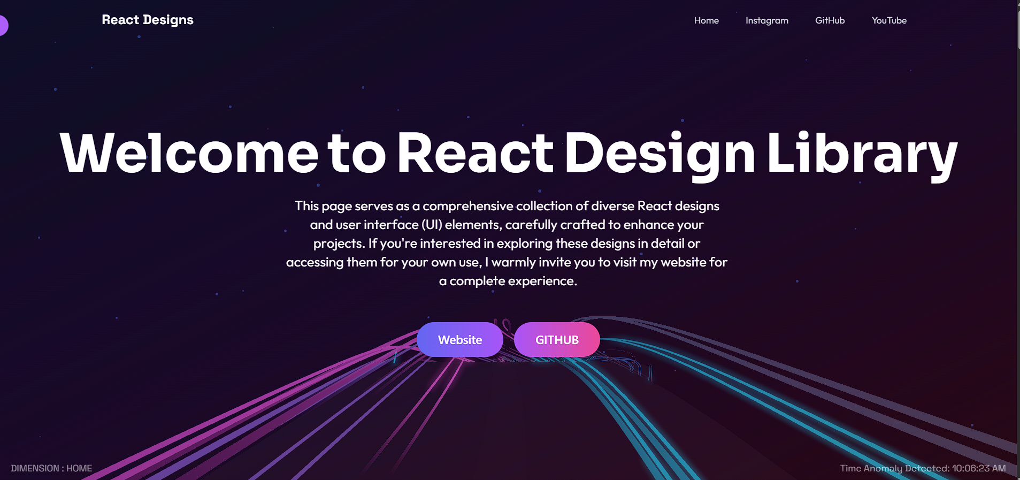Go to the Instagram nav link
The image size is (1020, 480).
click(767, 20)
